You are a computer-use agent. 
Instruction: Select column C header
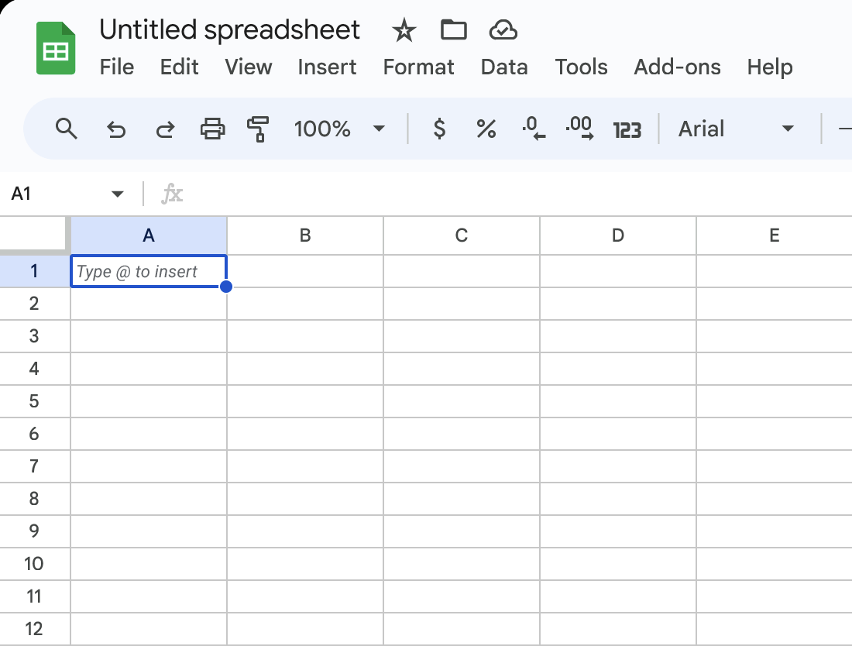tap(462, 235)
